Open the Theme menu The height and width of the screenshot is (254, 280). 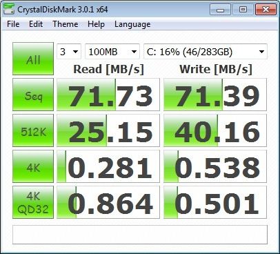point(66,24)
